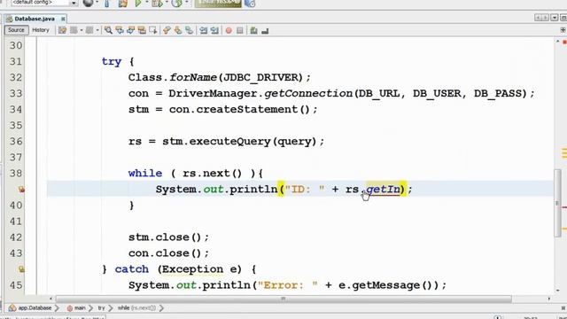Viewport: 567px width, 319px height.
Task: Toggle Highlight Search in editor toolbar
Action: 142,30
